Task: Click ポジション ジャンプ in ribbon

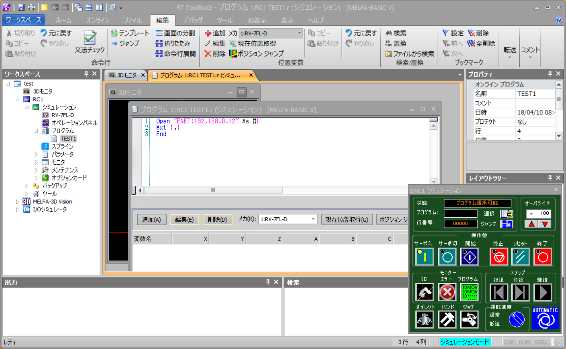Action: pos(256,53)
